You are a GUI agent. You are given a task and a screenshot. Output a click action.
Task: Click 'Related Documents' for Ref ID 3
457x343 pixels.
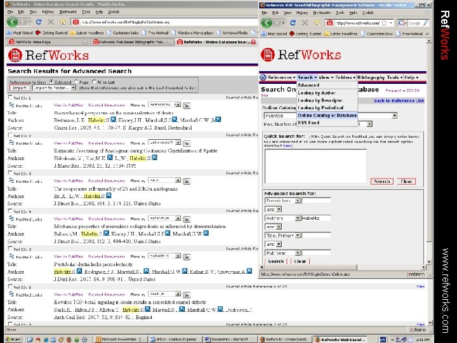(x=107, y=181)
